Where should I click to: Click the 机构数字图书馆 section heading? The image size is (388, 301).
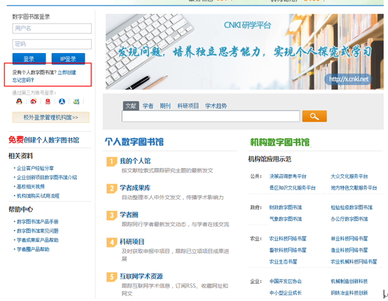click(x=280, y=142)
